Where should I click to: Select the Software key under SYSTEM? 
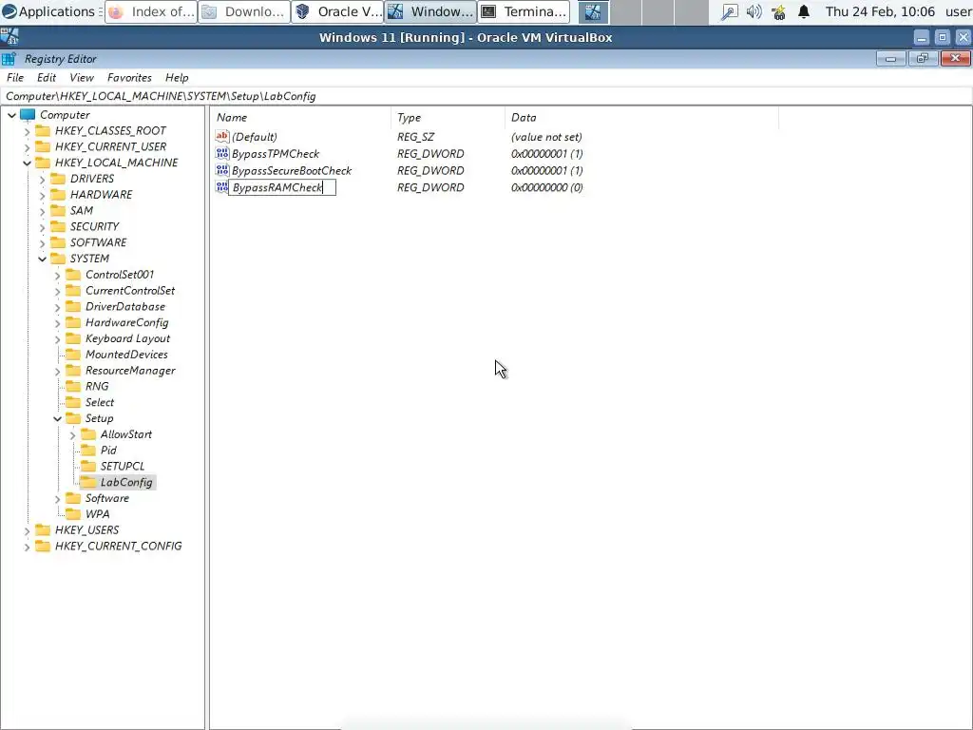(106, 498)
